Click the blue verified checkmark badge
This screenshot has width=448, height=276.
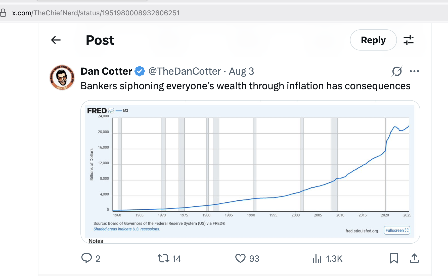point(140,71)
